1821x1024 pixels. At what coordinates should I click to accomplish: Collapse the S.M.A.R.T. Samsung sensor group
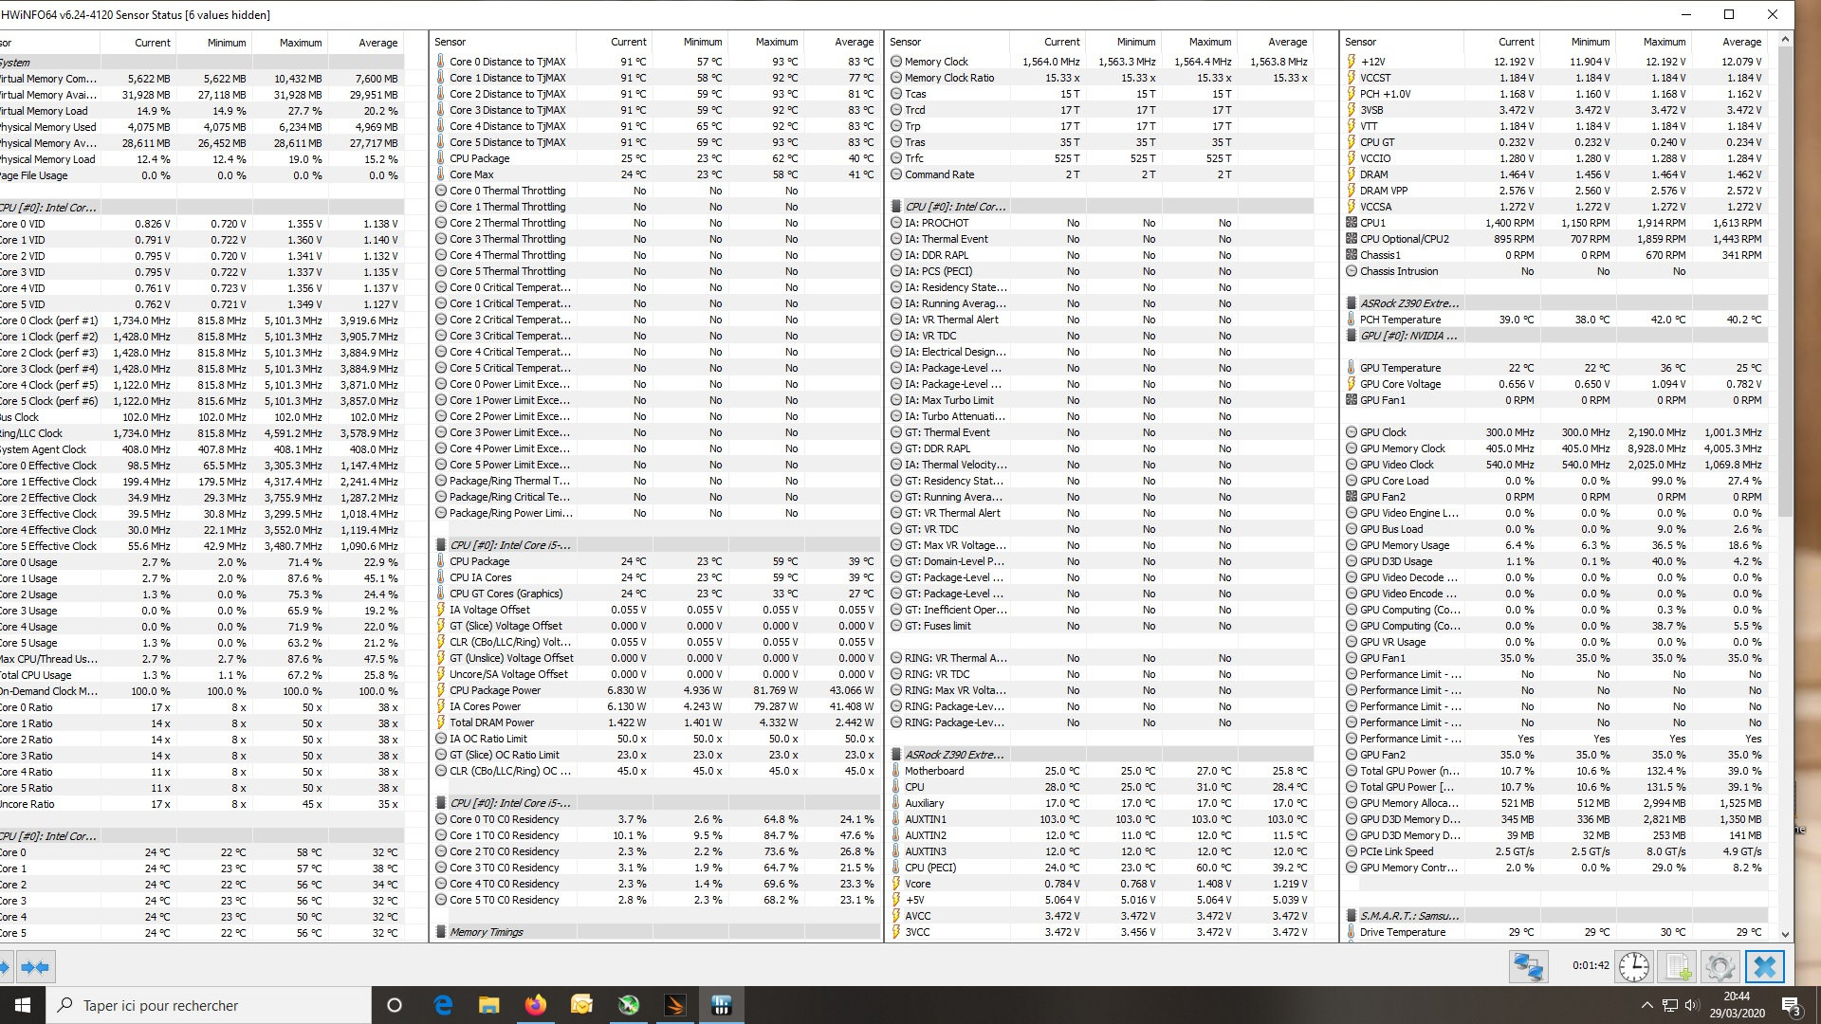(1408, 916)
